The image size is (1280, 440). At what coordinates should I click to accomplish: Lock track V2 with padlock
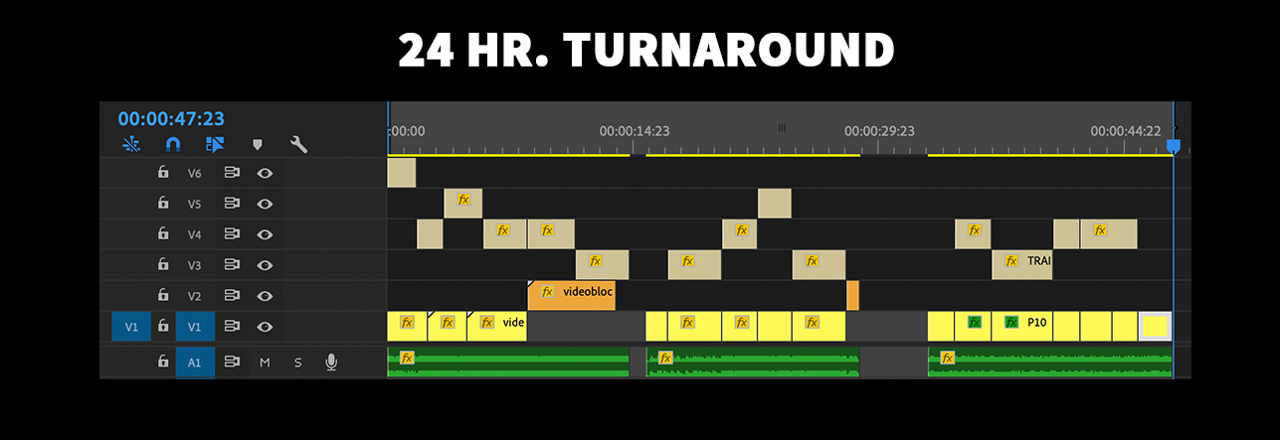click(x=163, y=295)
